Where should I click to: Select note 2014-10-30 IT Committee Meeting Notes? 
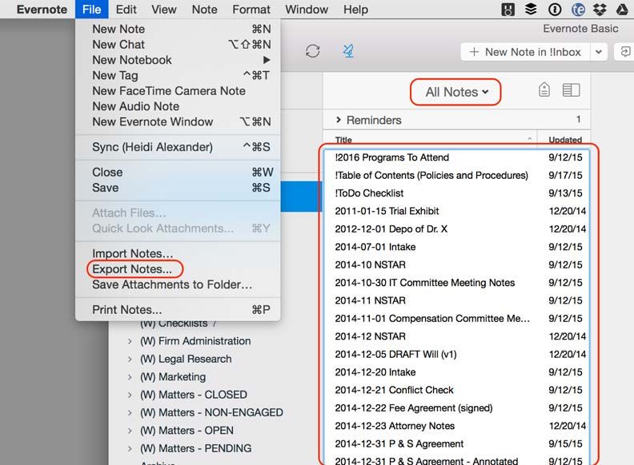[457, 283]
